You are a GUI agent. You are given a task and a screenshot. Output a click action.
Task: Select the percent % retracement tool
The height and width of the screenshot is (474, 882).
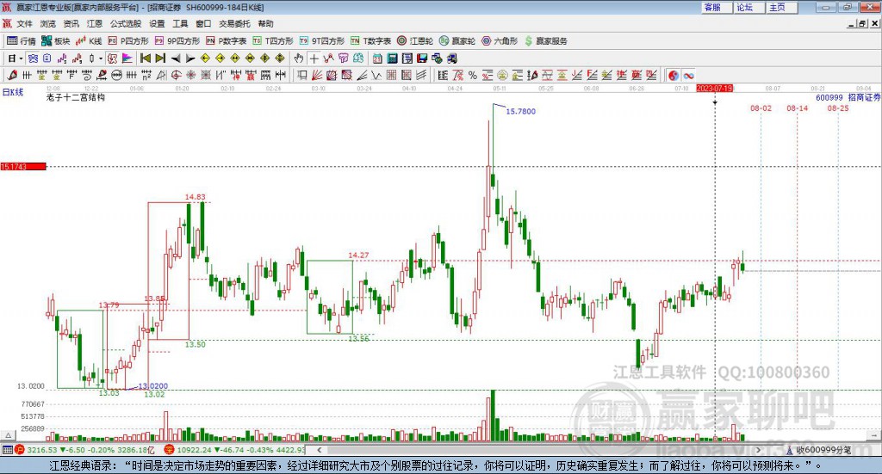coord(473,75)
